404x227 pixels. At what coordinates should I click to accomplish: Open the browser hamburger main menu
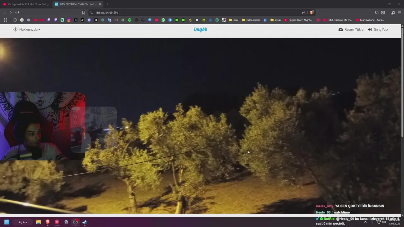click(399, 13)
